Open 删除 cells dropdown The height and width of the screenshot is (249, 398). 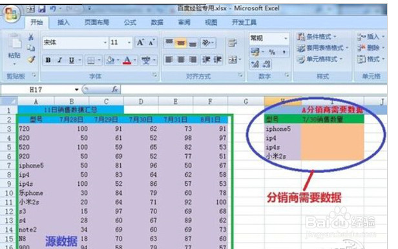(x=371, y=48)
